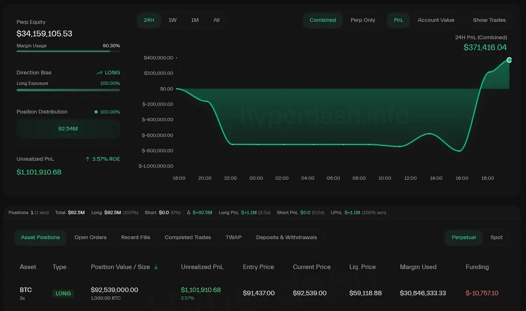This screenshot has width=526, height=311.
Task: Click the Show Trades button
Action: 489,20
